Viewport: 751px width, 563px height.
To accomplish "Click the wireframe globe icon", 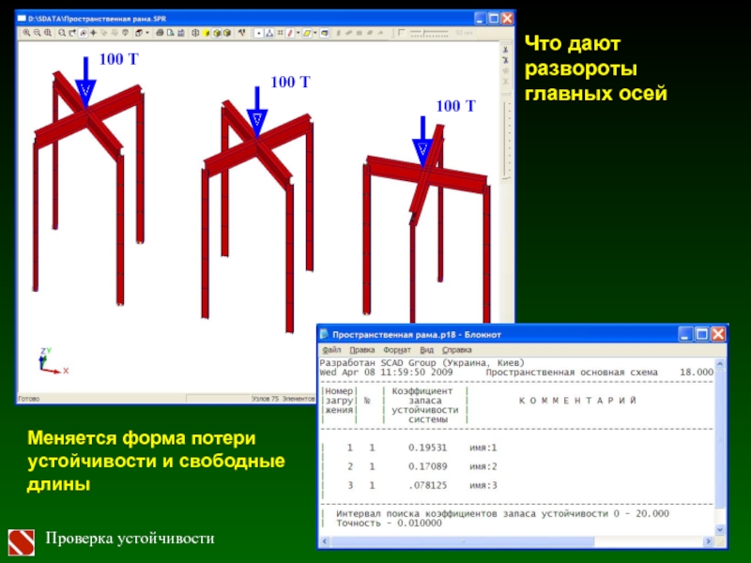I will 195,33.
